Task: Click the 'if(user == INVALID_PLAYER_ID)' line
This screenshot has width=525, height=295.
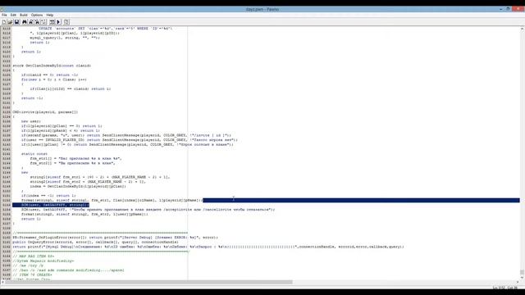Action: [130, 140]
